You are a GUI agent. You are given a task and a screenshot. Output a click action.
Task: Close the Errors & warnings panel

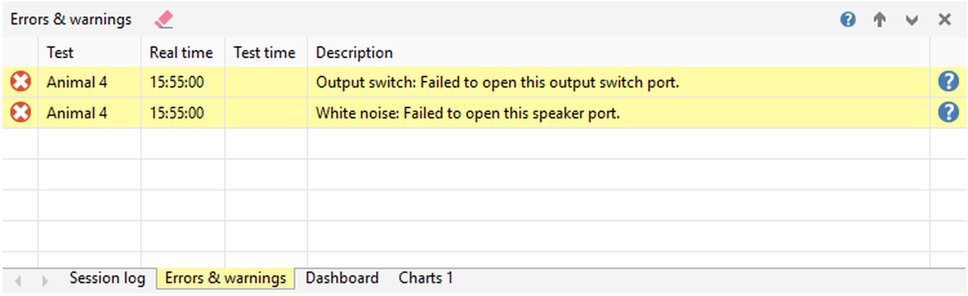tap(945, 20)
